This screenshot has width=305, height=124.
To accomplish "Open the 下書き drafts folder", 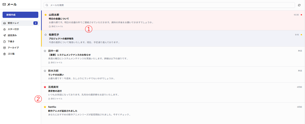I will coord(11,42).
